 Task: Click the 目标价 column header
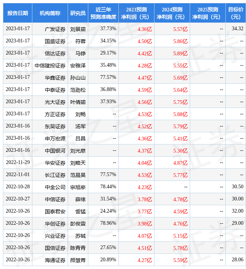point(236,13)
